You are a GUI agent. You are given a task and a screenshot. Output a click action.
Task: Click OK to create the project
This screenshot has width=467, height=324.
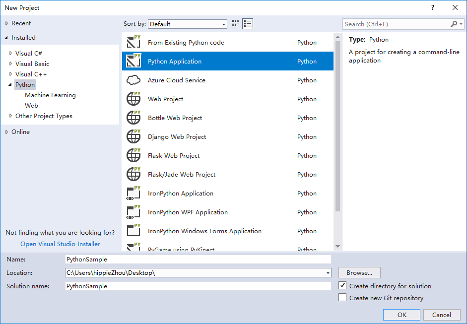[x=401, y=315]
